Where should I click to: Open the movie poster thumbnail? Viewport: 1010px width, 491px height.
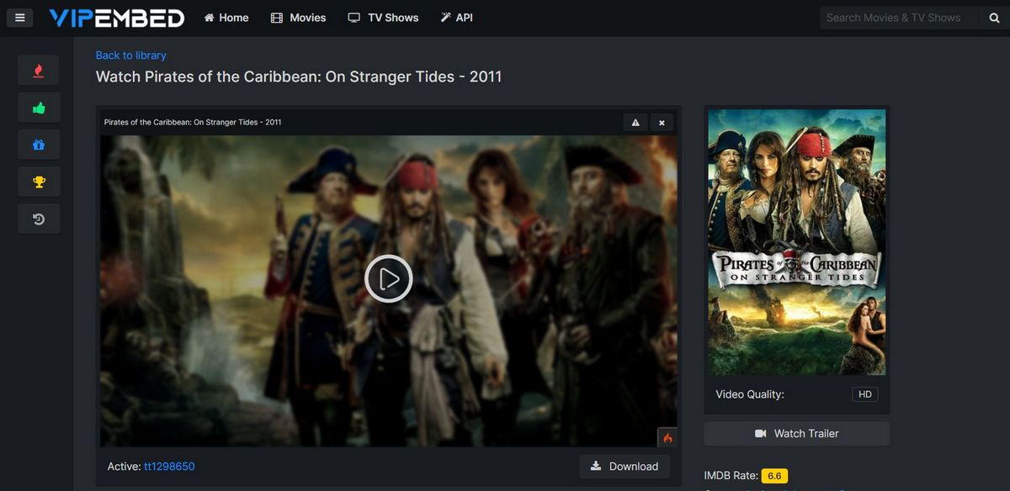[x=797, y=242]
